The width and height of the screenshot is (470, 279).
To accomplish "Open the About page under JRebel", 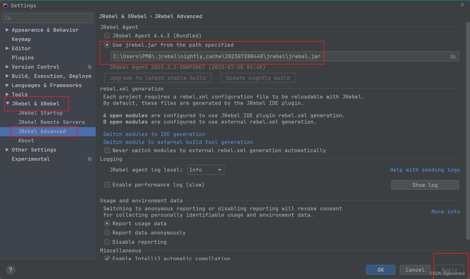I will click(x=26, y=140).
